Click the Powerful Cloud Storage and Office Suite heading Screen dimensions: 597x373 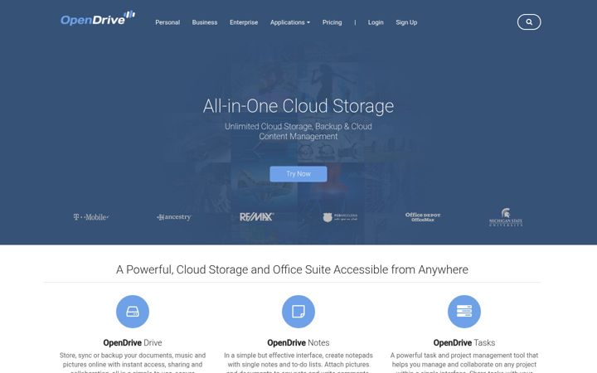292,269
